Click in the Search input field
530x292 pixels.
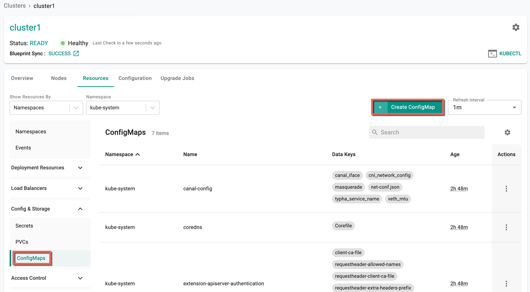pos(427,132)
